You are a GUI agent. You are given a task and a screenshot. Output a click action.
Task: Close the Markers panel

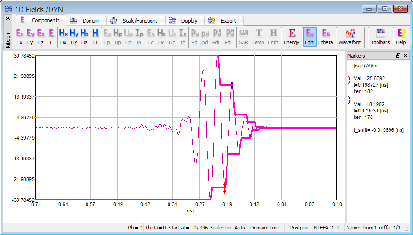point(406,55)
